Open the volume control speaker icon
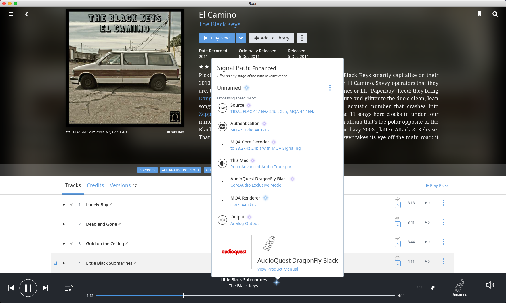Image resolution: width=506 pixels, height=303 pixels. point(490,285)
